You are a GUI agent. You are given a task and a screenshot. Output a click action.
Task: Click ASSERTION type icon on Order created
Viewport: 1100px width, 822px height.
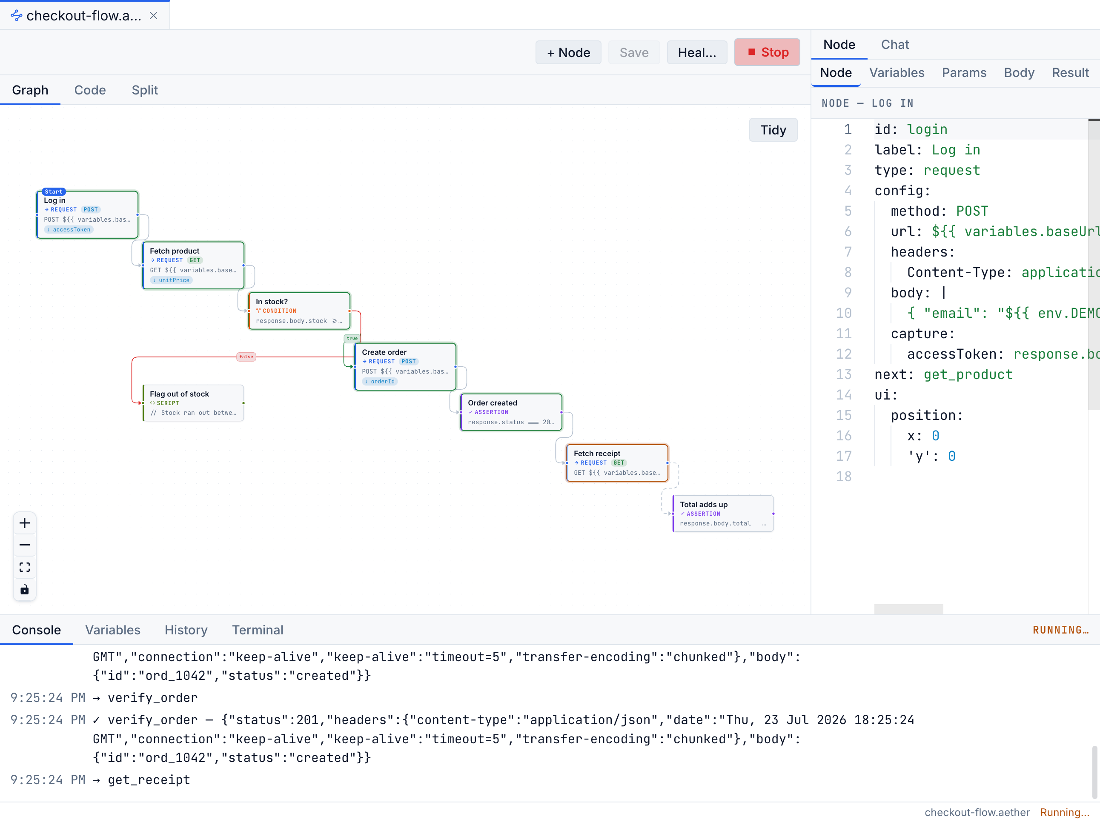tap(470, 413)
